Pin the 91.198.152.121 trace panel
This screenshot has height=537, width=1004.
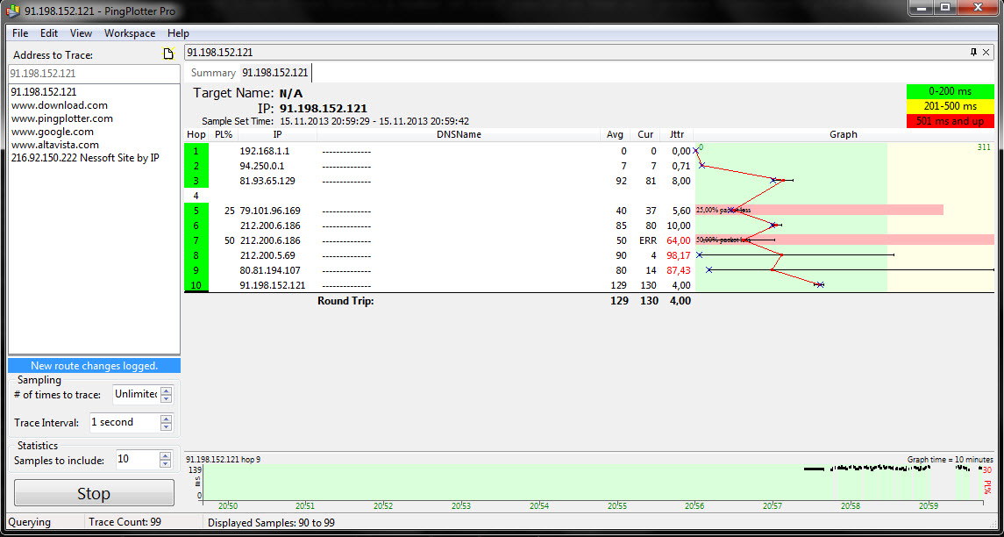click(973, 53)
